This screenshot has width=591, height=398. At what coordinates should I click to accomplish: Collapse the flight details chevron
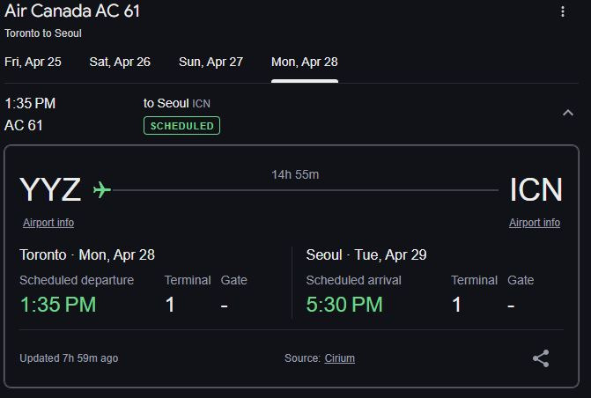[x=568, y=113]
